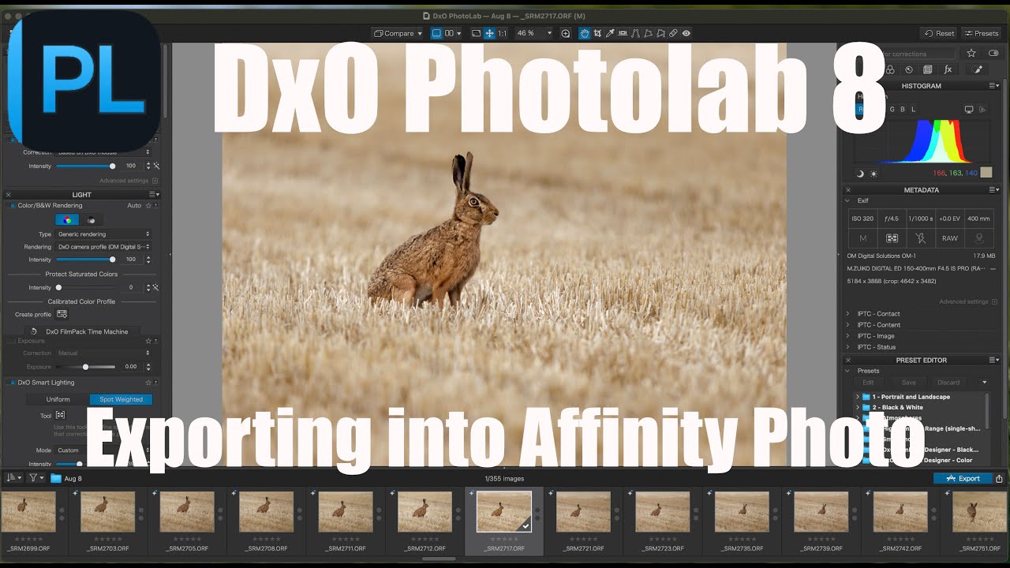
Task: Select the Hand pan tool
Action: (585, 33)
